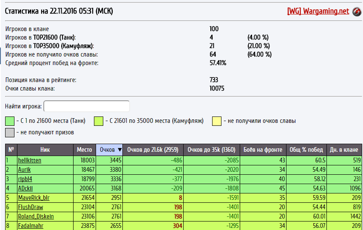Screen dimensions: 363x230
Task: Select rank 20065 in ADckII row
Action: click(x=87, y=188)
